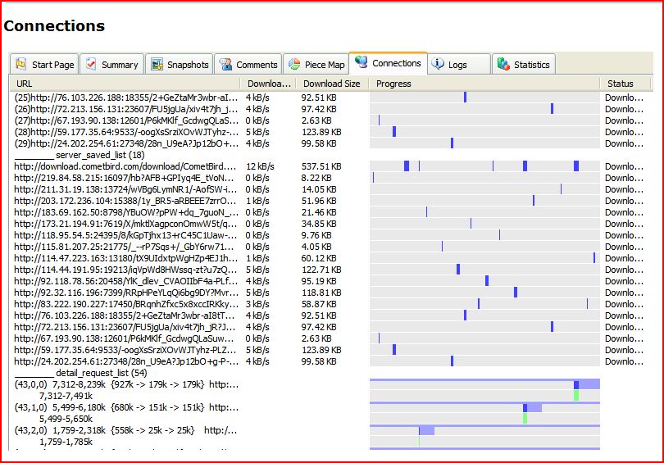Click the (43,0,0) request progress bar
The height and width of the screenshot is (463, 664).
[x=484, y=384]
